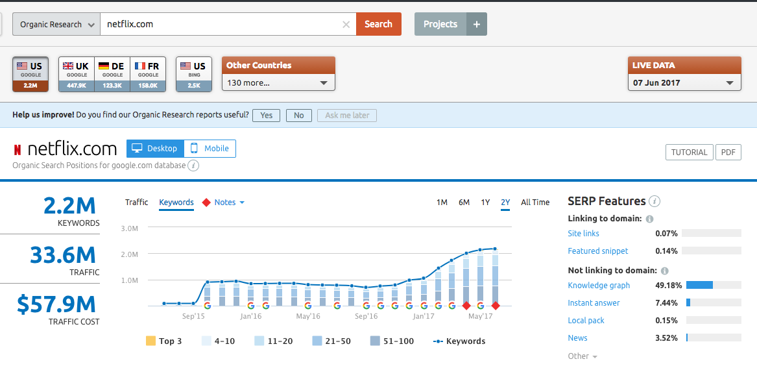Image resolution: width=757 pixels, height=368 pixels.
Task: Select the 1Y time range
Action: click(x=485, y=202)
